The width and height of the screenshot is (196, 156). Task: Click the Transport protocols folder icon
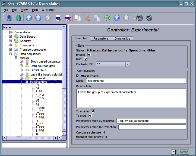coord(16,50)
